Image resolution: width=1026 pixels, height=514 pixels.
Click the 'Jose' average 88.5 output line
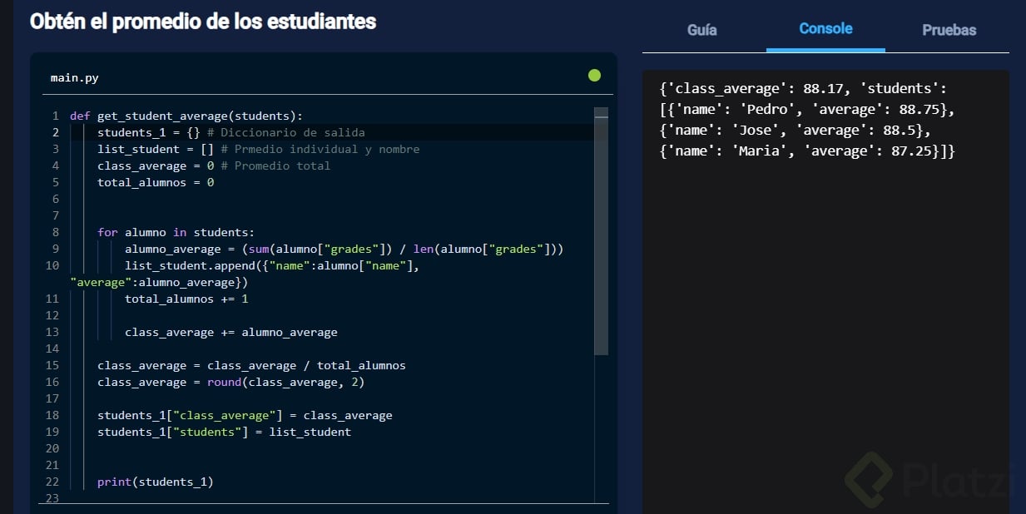795,131
